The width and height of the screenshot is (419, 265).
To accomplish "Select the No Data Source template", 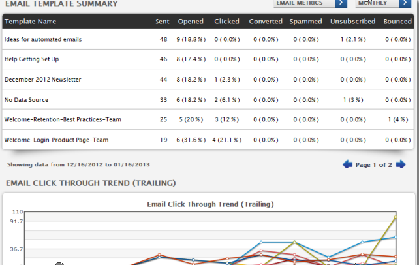I will [26, 100].
